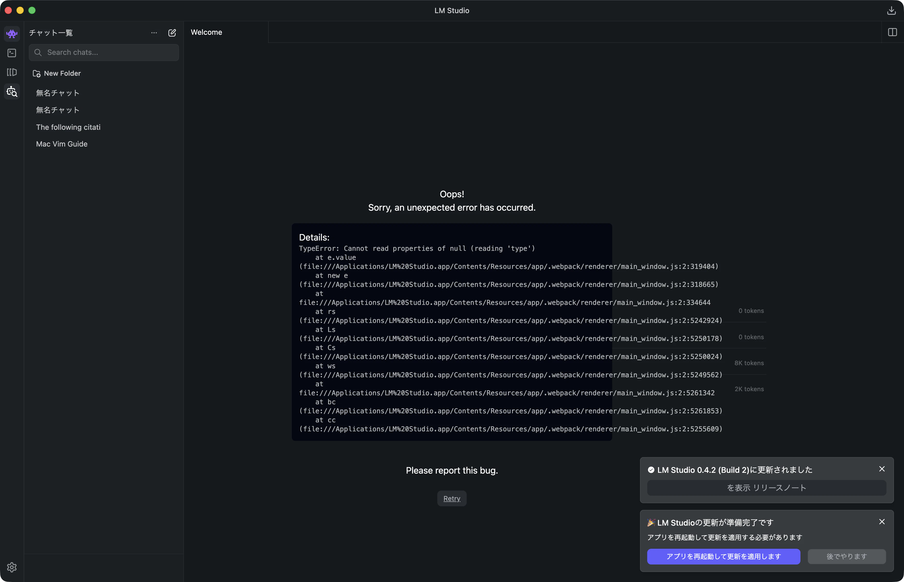904x582 pixels.
Task: Open the downloads icon in title bar
Action: (891, 11)
